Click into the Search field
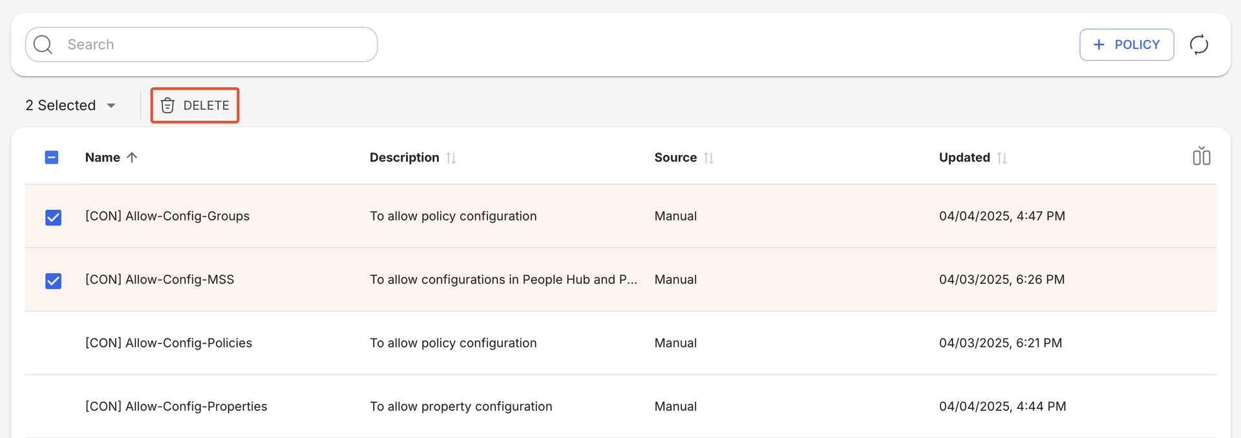Image resolution: width=1241 pixels, height=438 pixels. click(x=213, y=45)
